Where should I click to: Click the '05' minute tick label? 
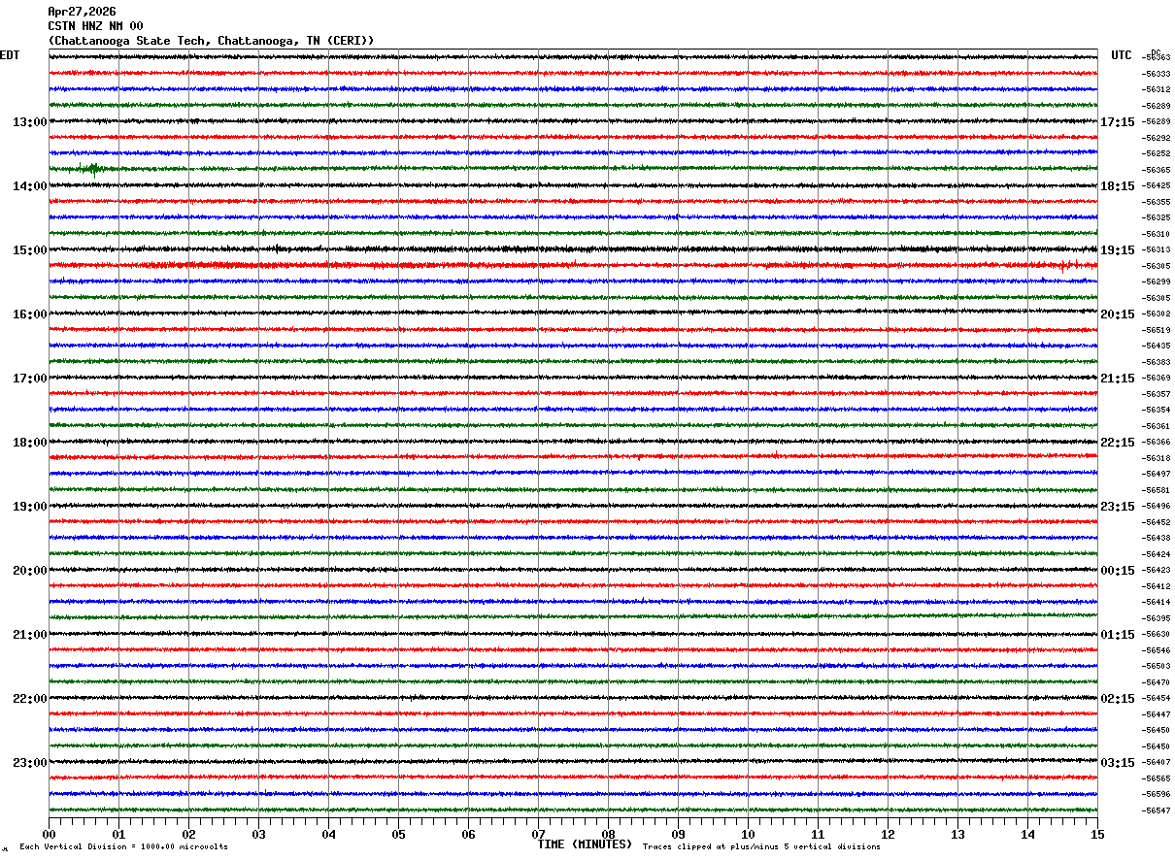pyautogui.click(x=398, y=834)
